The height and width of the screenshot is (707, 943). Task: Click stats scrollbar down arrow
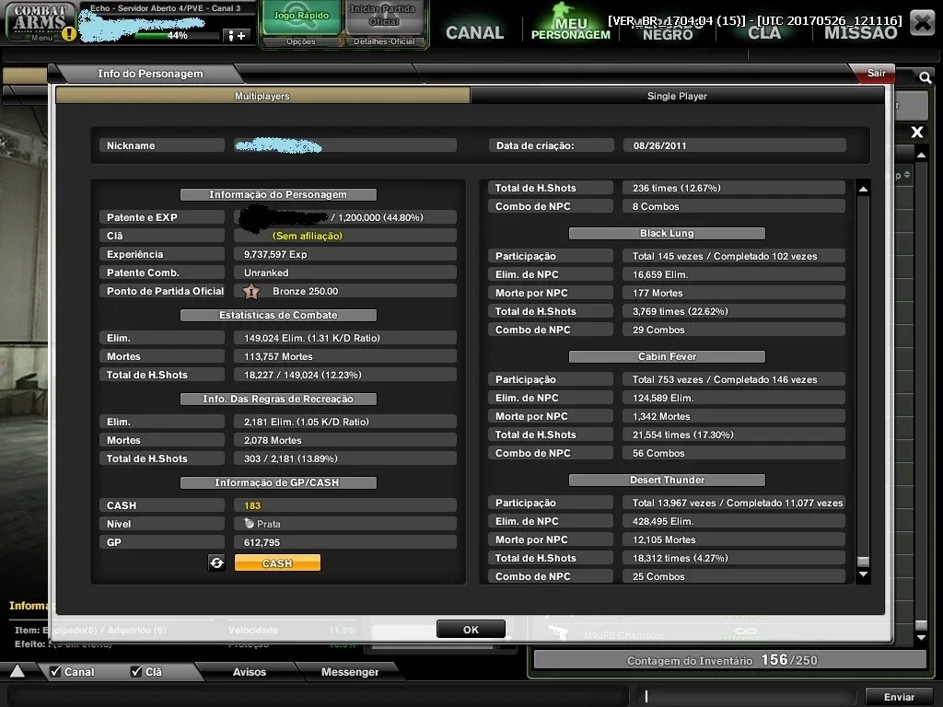(x=863, y=574)
